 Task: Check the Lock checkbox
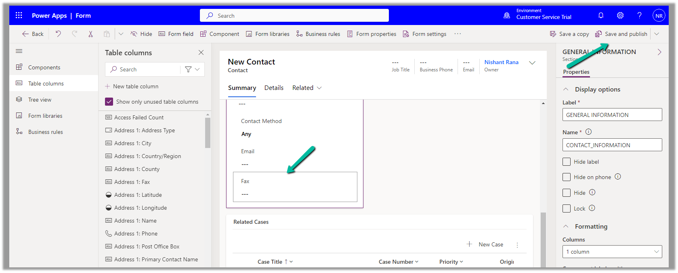pos(567,208)
